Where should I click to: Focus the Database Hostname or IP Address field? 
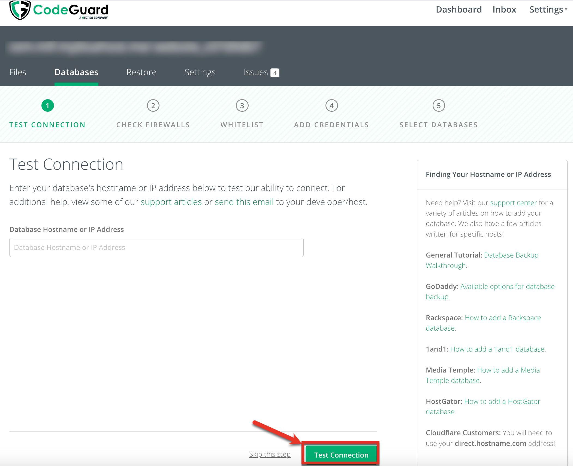click(x=156, y=247)
